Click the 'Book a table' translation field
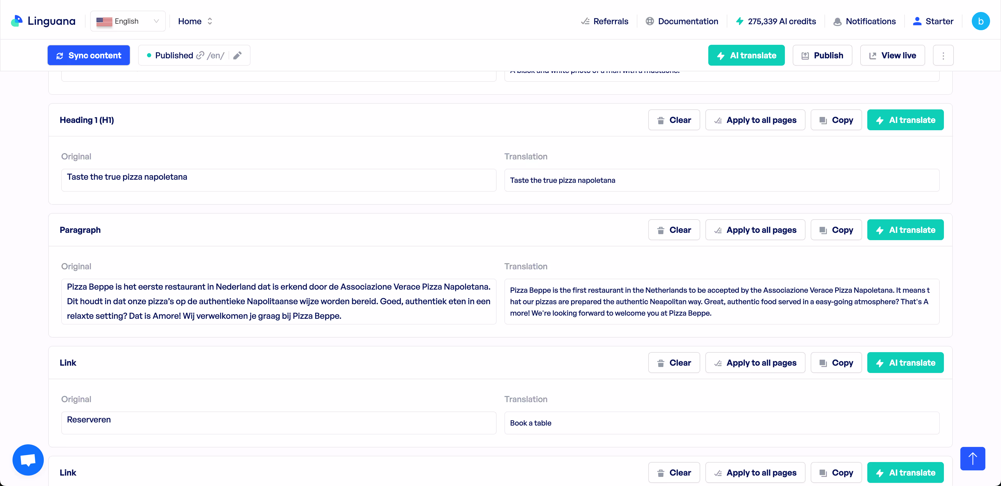 tap(722, 423)
